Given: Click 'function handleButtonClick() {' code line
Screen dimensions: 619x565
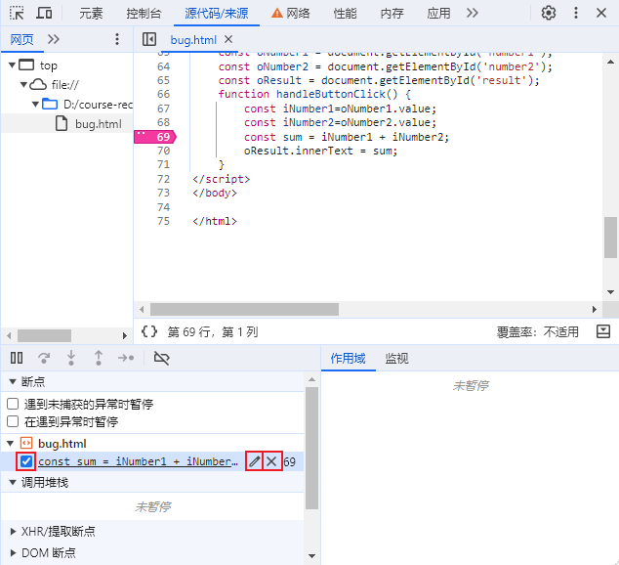Looking at the screenshot, I should 314,94.
